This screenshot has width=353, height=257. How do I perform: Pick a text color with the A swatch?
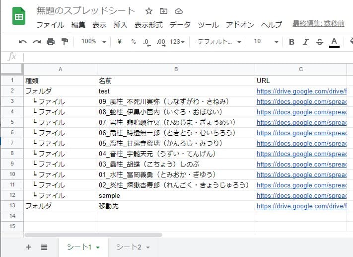(x=334, y=42)
